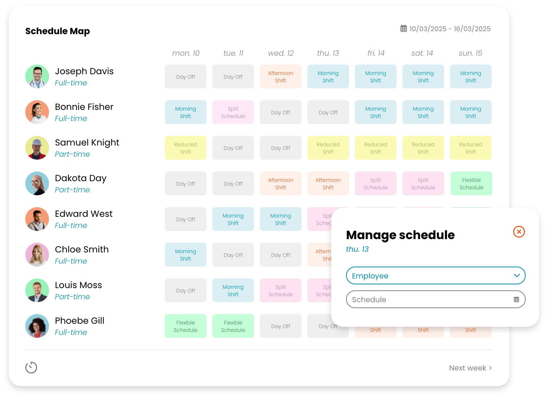Viewport: 548px width, 398px height.
Task: Select Samuel Knight's Monday Reduced Shift
Action: point(186,148)
